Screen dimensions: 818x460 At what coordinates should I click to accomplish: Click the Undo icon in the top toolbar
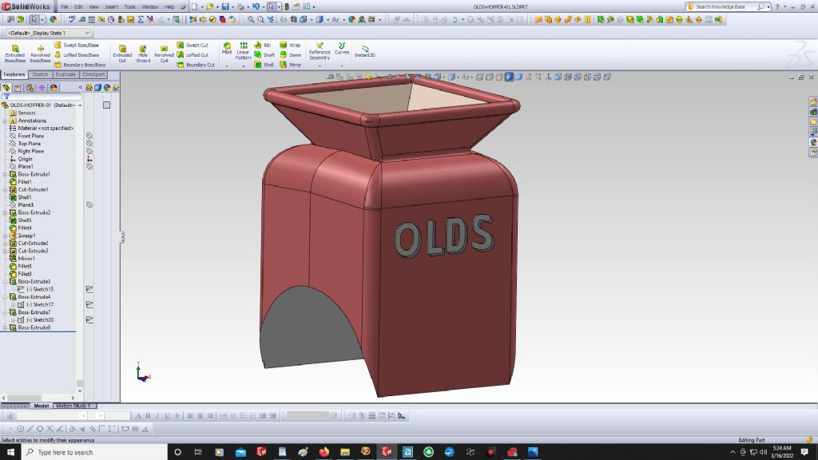(256, 6)
